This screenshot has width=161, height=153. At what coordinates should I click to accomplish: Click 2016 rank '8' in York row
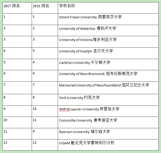tap(34, 97)
